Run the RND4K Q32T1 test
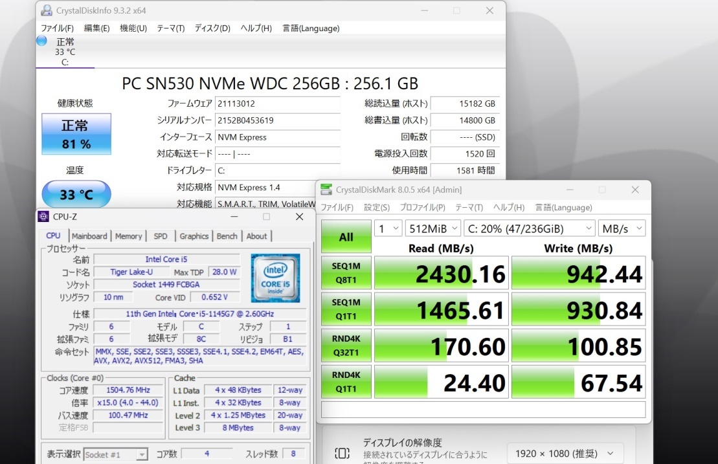The width and height of the screenshot is (718, 464). coord(346,346)
